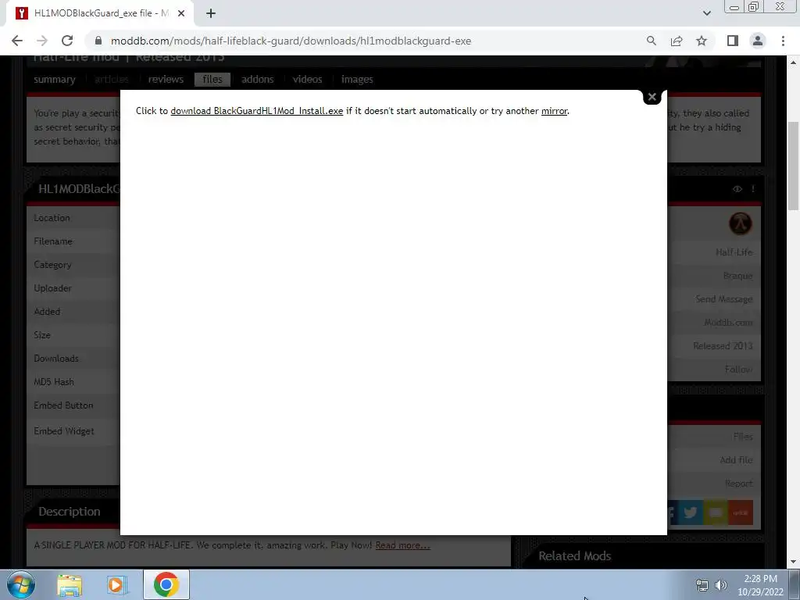Image resolution: width=800 pixels, height=600 pixels.
Task: Select the address bar URL
Action: (x=291, y=41)
